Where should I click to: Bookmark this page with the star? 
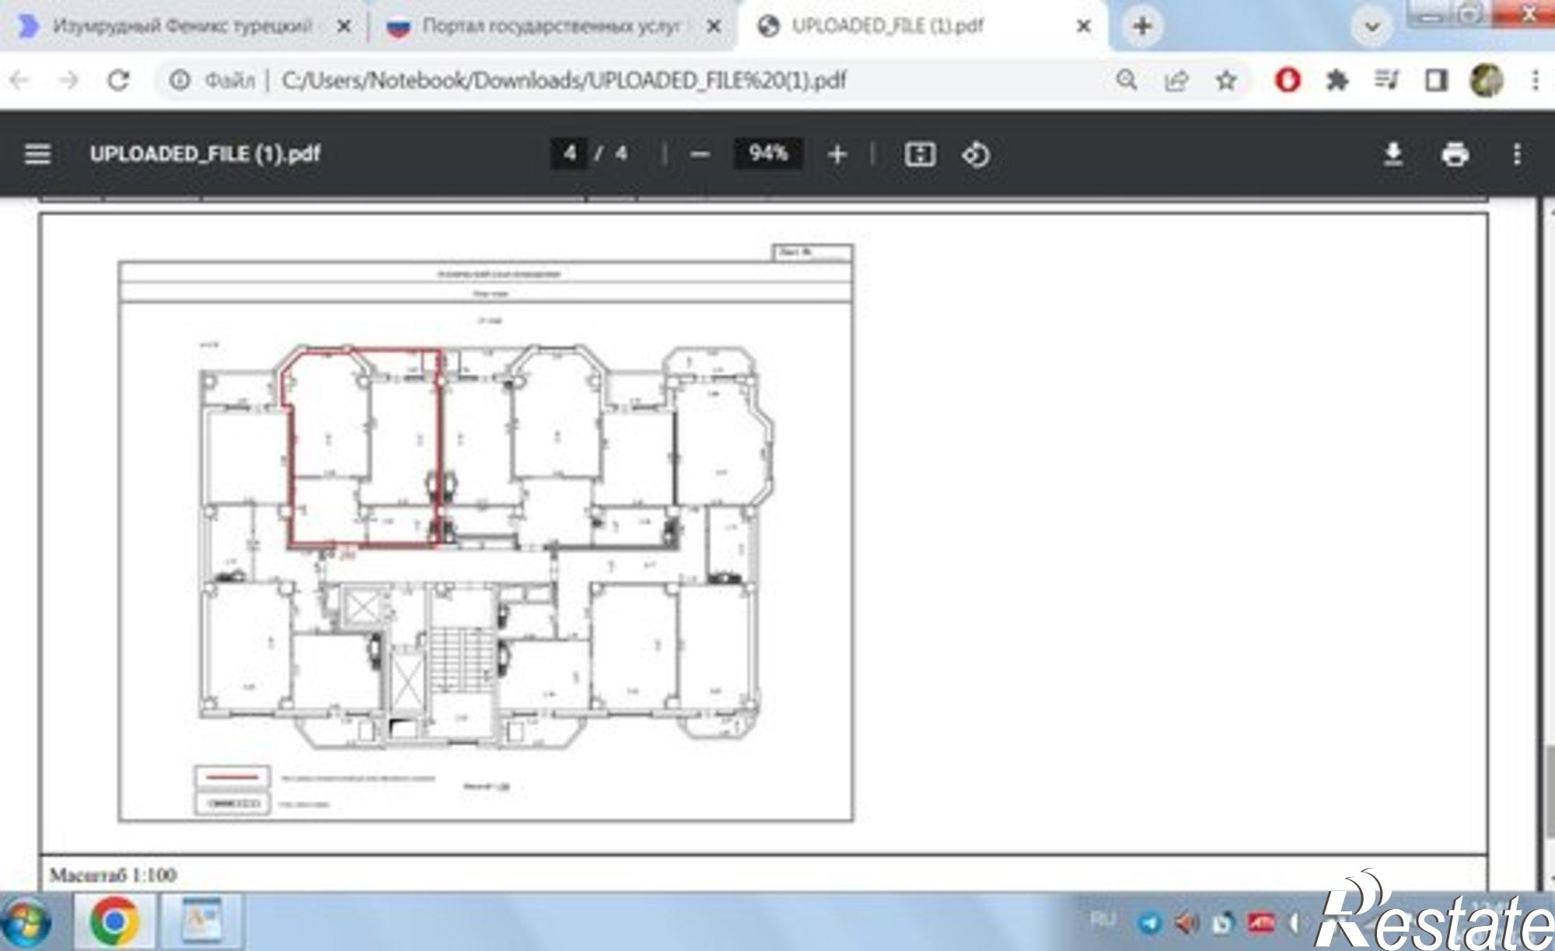click(1226, 80)
